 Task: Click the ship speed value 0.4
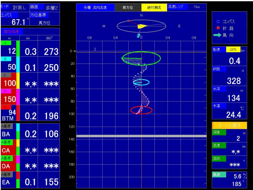pyautogui.click(x=235, y=61)
